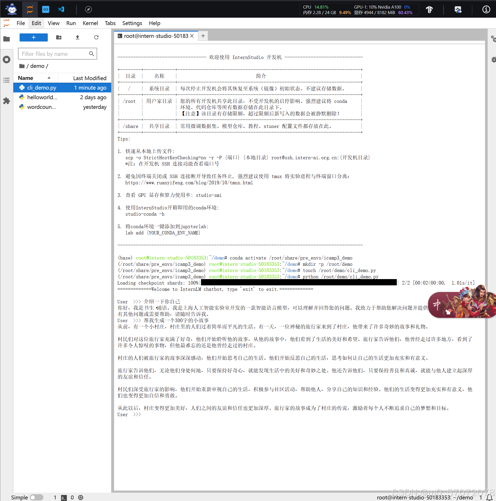Click the New Folder icon
Viewport: 496px width, 501px height.
coord(59,37)
